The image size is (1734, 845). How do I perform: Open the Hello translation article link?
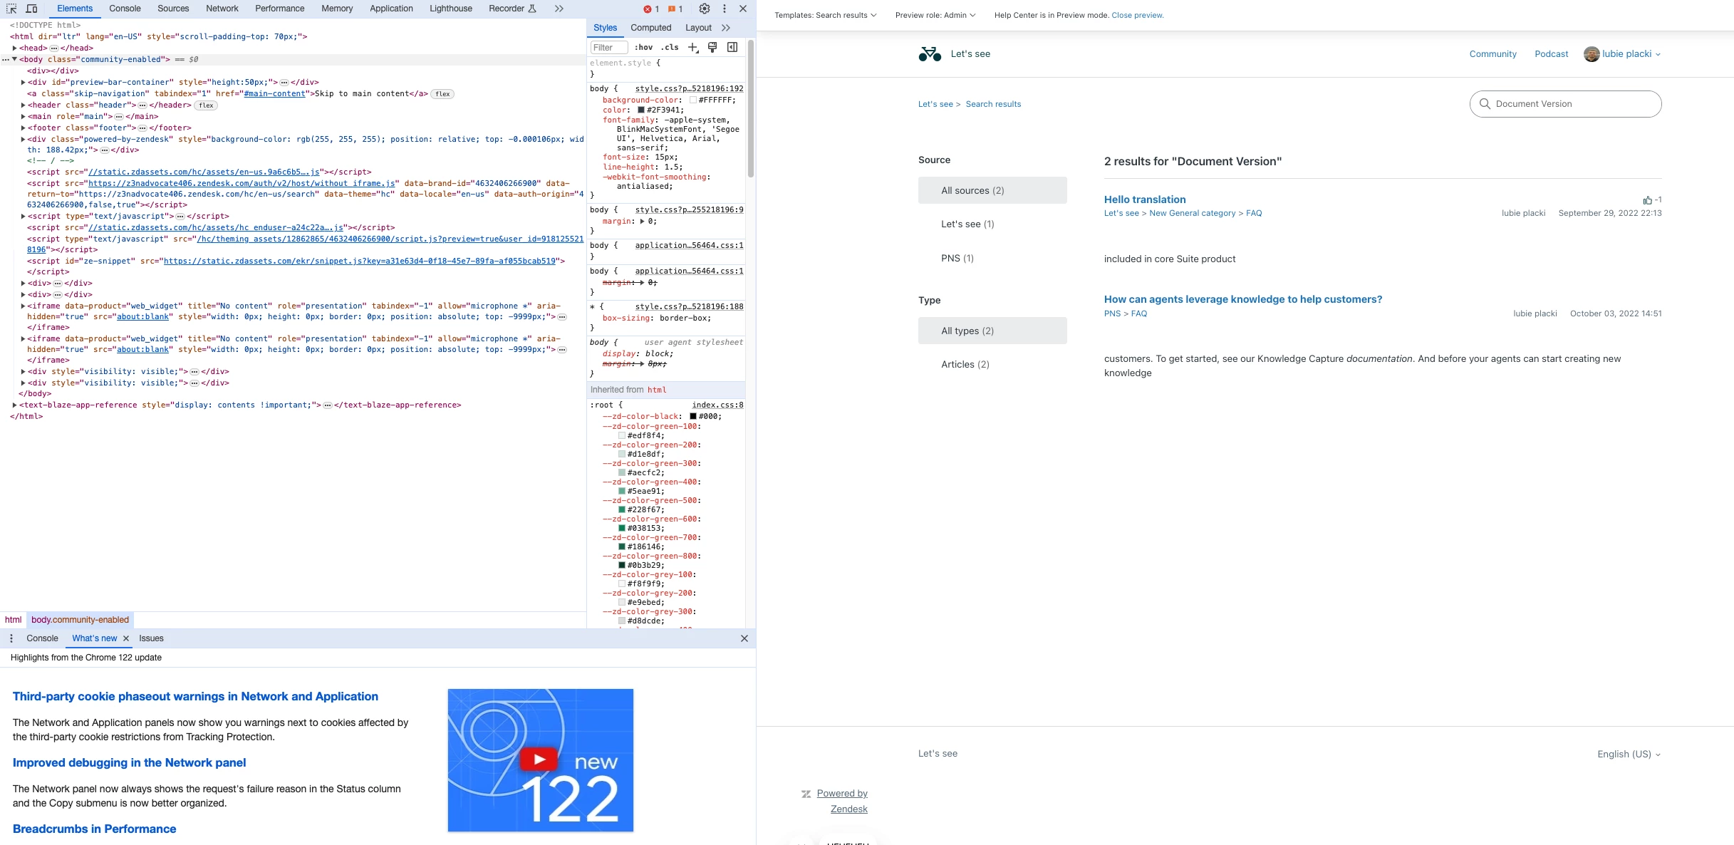[1144, 199]
